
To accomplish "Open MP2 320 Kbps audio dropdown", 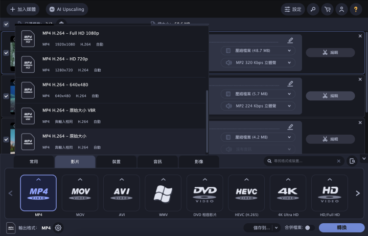I will (258, 62).
